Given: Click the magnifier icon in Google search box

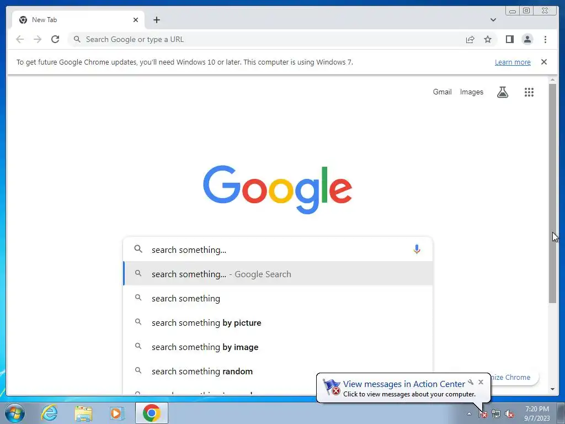Looking at the screenshot, I should point(138,249).
